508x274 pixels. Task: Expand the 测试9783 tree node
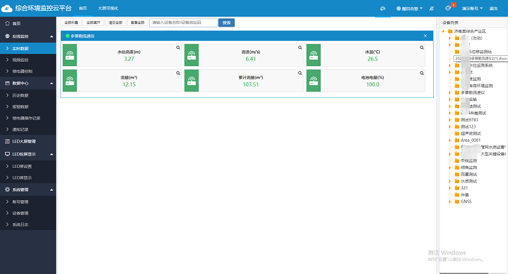[450, 120]
